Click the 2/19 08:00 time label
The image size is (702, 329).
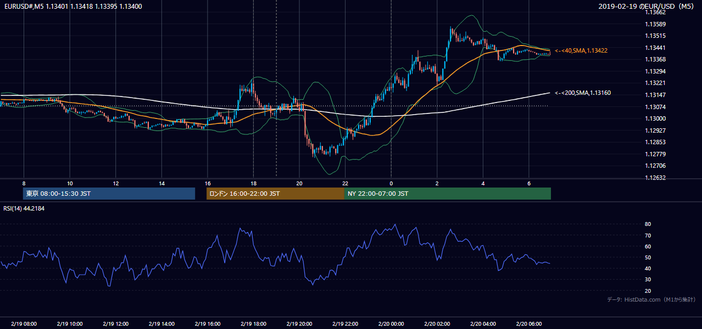(23, 324)
